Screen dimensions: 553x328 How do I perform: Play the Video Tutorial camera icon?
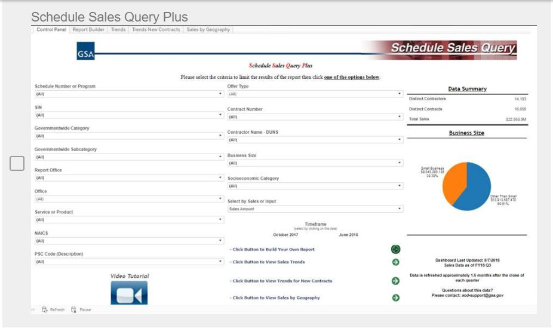click(x=129, y=293)
